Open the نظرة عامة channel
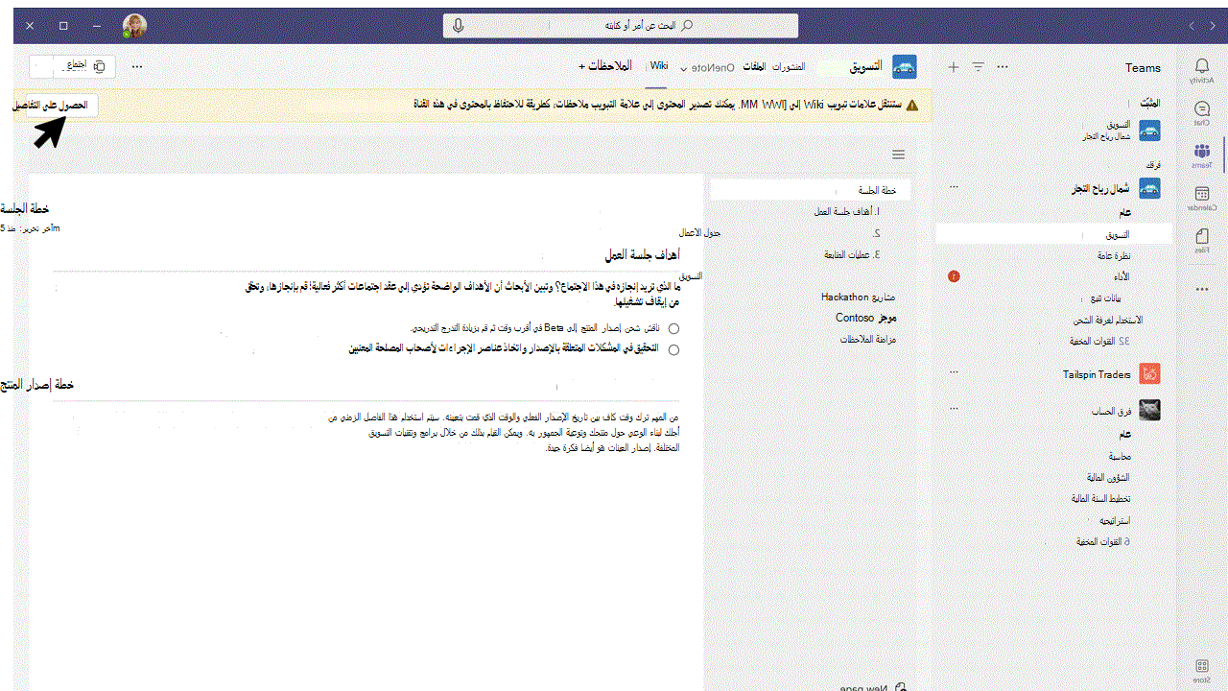The height and width of the screenshot is (691, 1228). coord(1114,256)
